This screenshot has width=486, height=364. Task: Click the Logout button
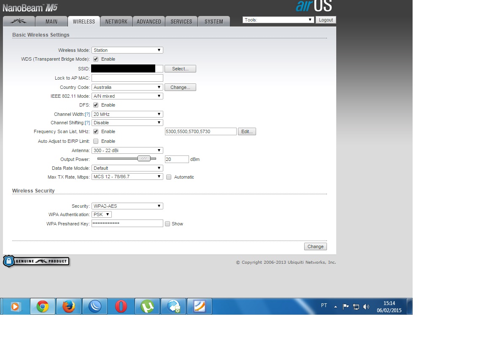[326, 20]
